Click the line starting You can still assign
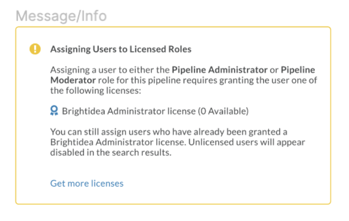349x221 pixels. [169, 132]
